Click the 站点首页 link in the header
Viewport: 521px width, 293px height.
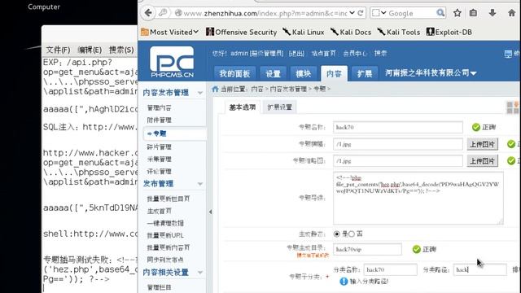coord(323,53)
